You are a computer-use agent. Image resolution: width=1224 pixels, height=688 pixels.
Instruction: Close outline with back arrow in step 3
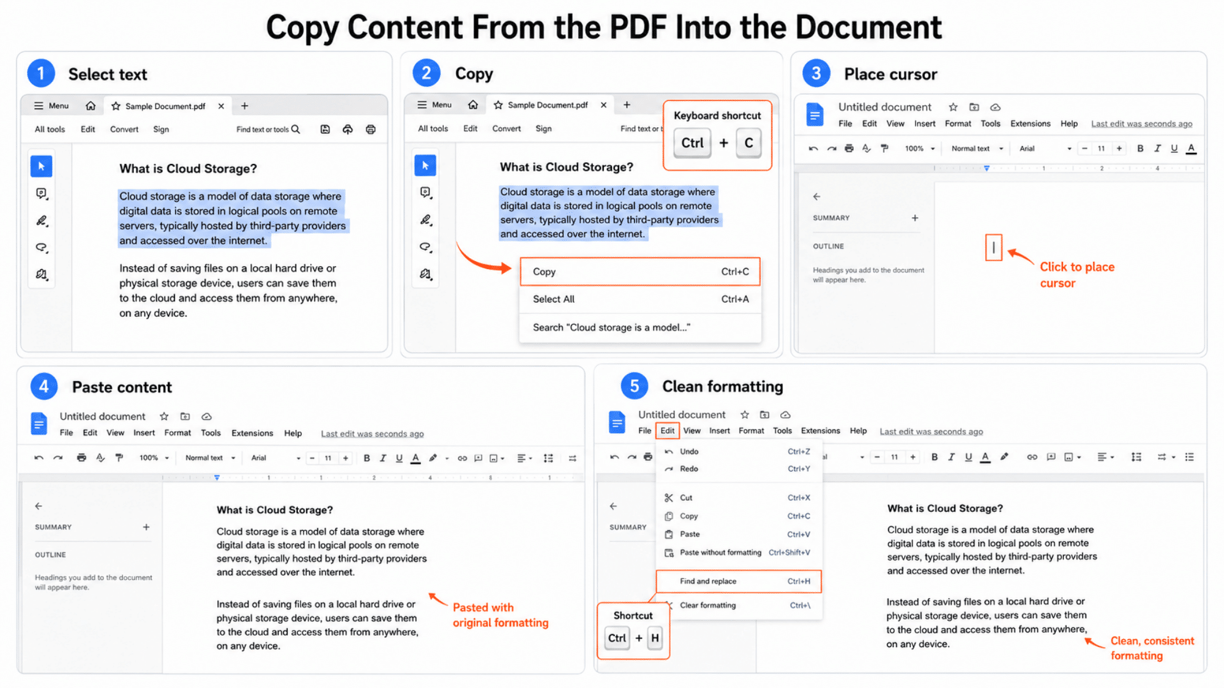(x=816, y=196)
